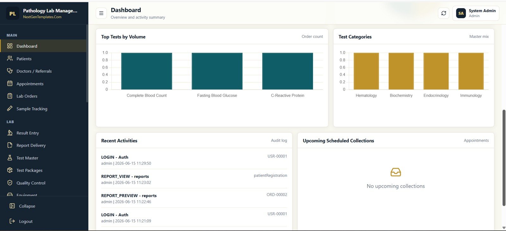Click the Lab Orders clipboard icon
Viewport: 506px width, 231px height.
point(10,96)
